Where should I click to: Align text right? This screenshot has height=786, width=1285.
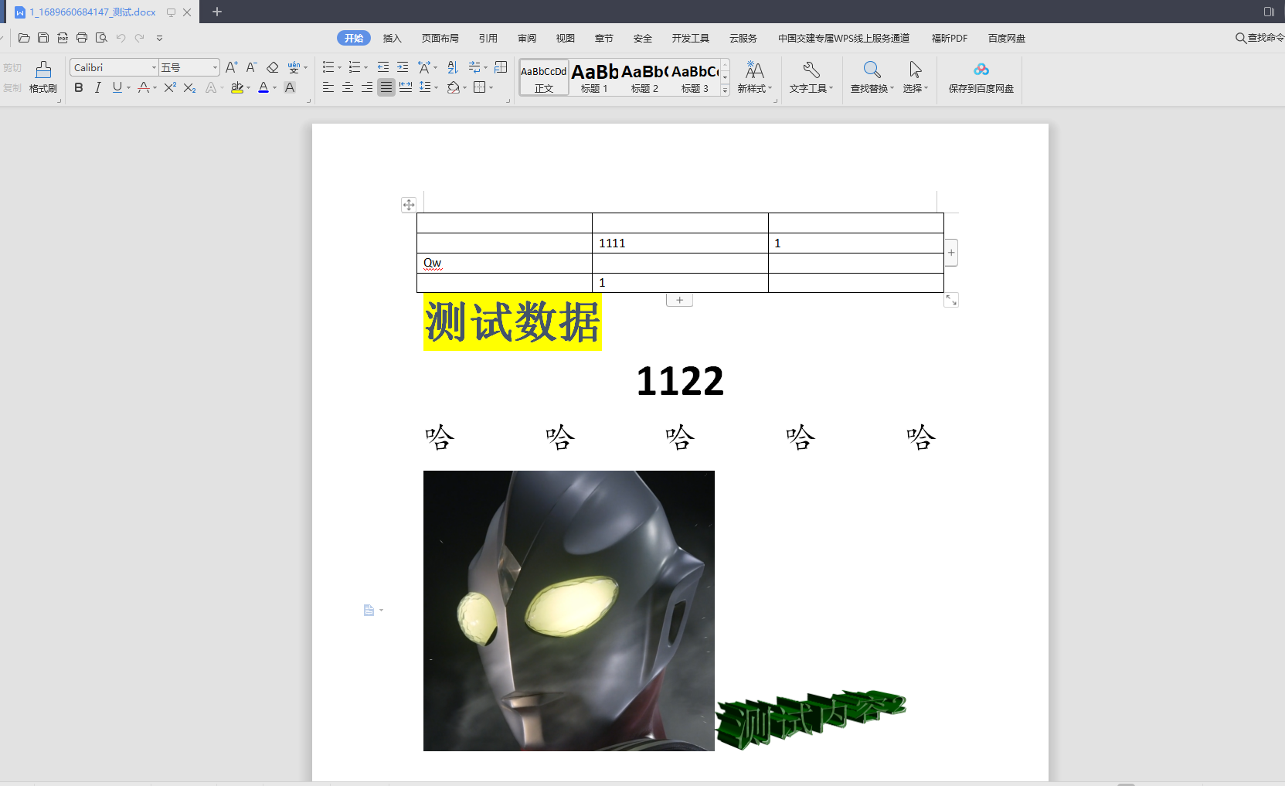(x=367, y=87)
